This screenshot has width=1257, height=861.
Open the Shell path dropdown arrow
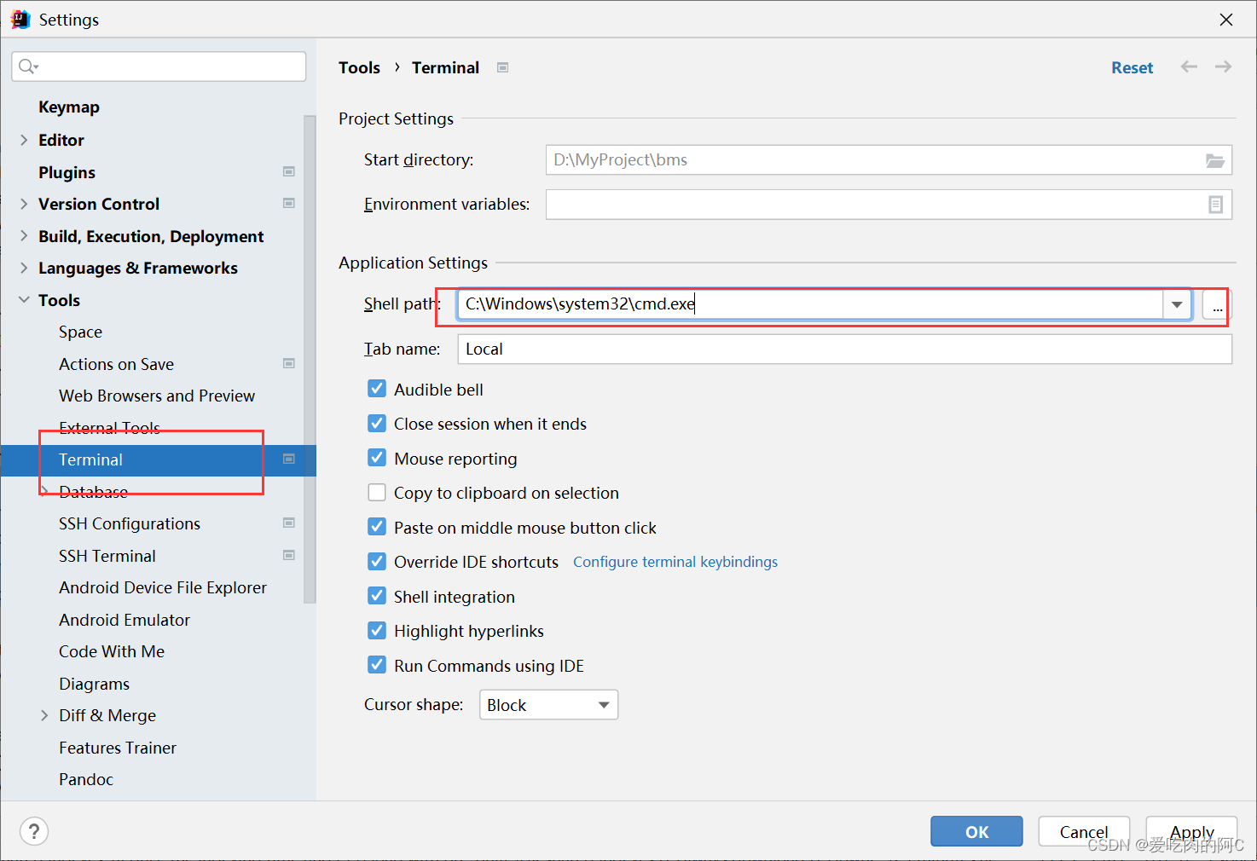coord(1177,304)
